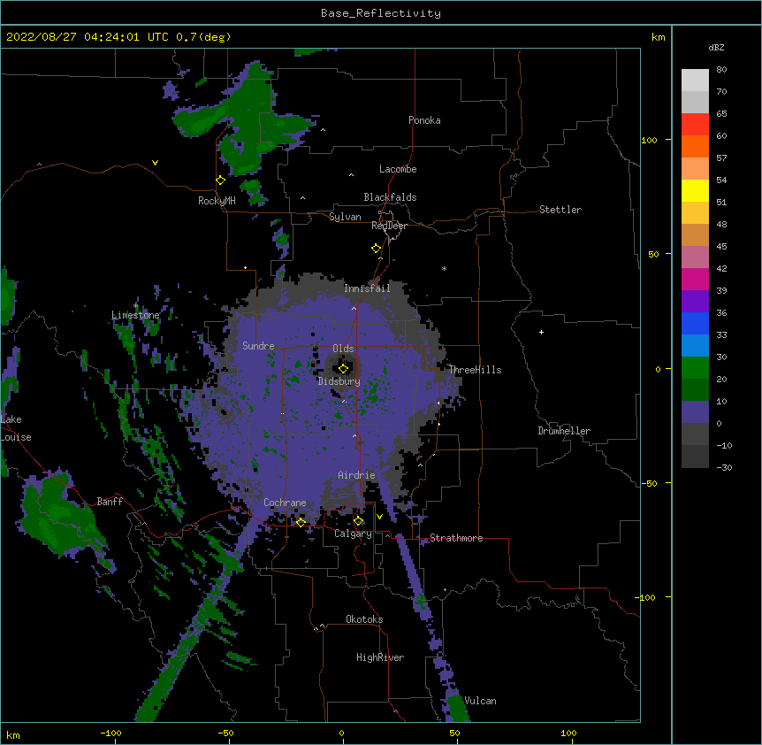Click the yellow marker next to RockyMH
Viewport: 762px width, 745px height.
221,180
